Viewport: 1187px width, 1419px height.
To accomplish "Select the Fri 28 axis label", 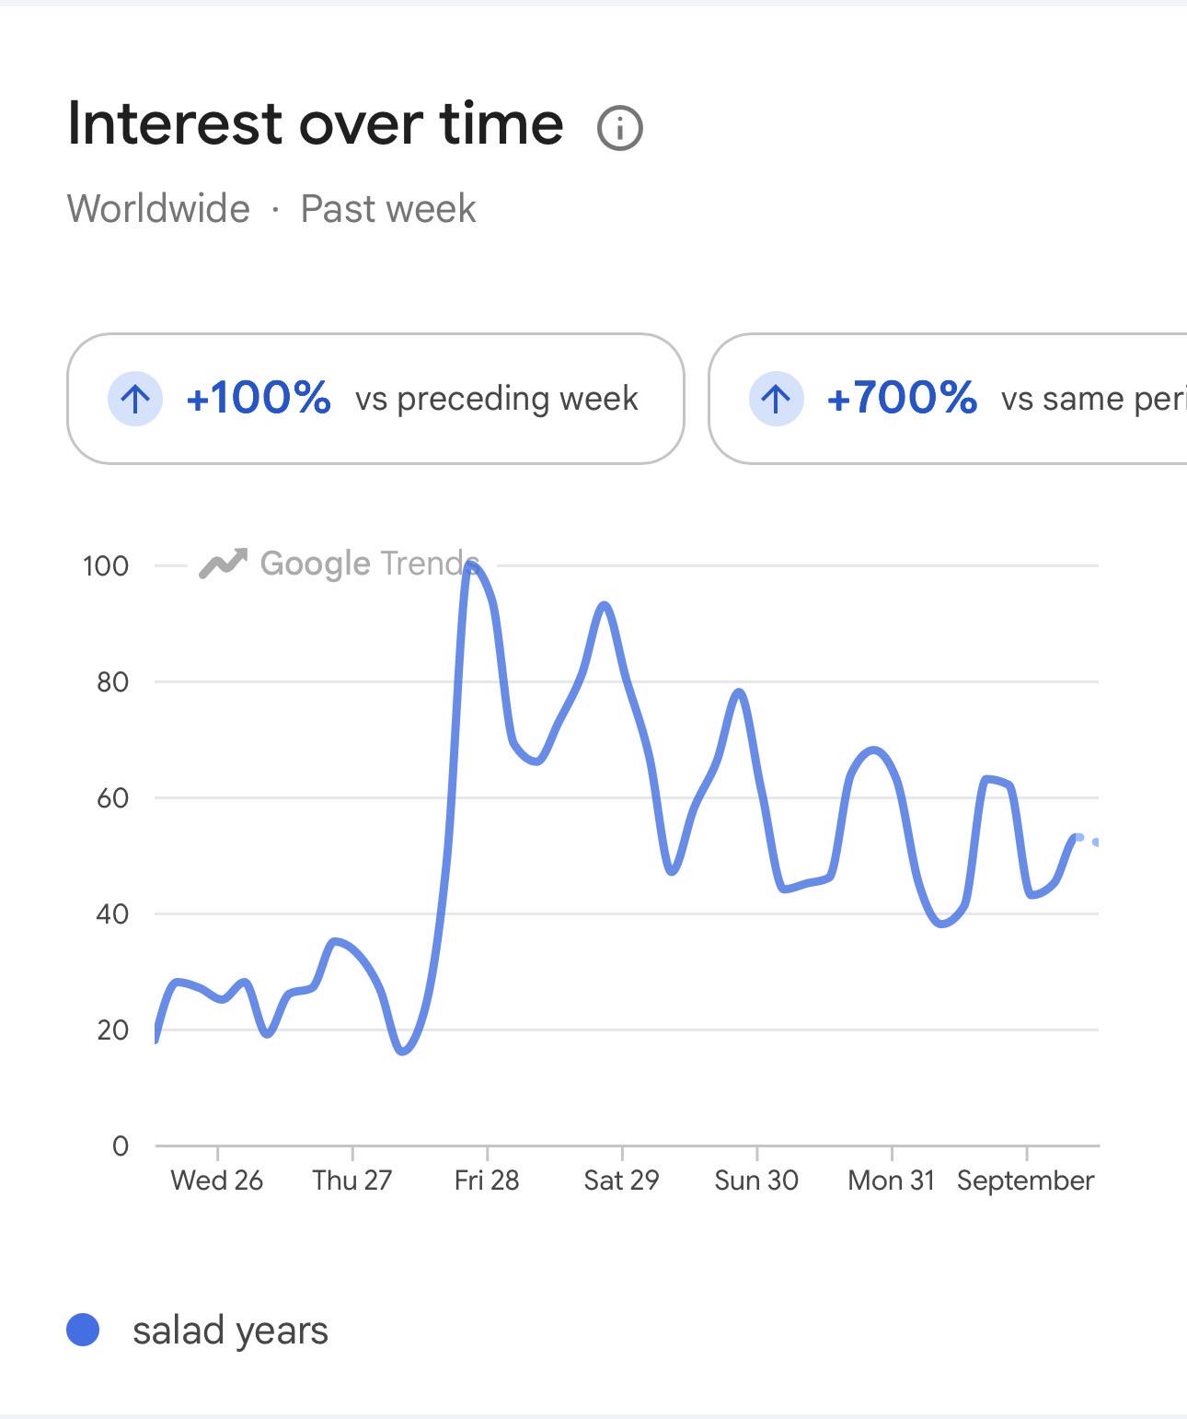I will click(x=487, y=1181).
